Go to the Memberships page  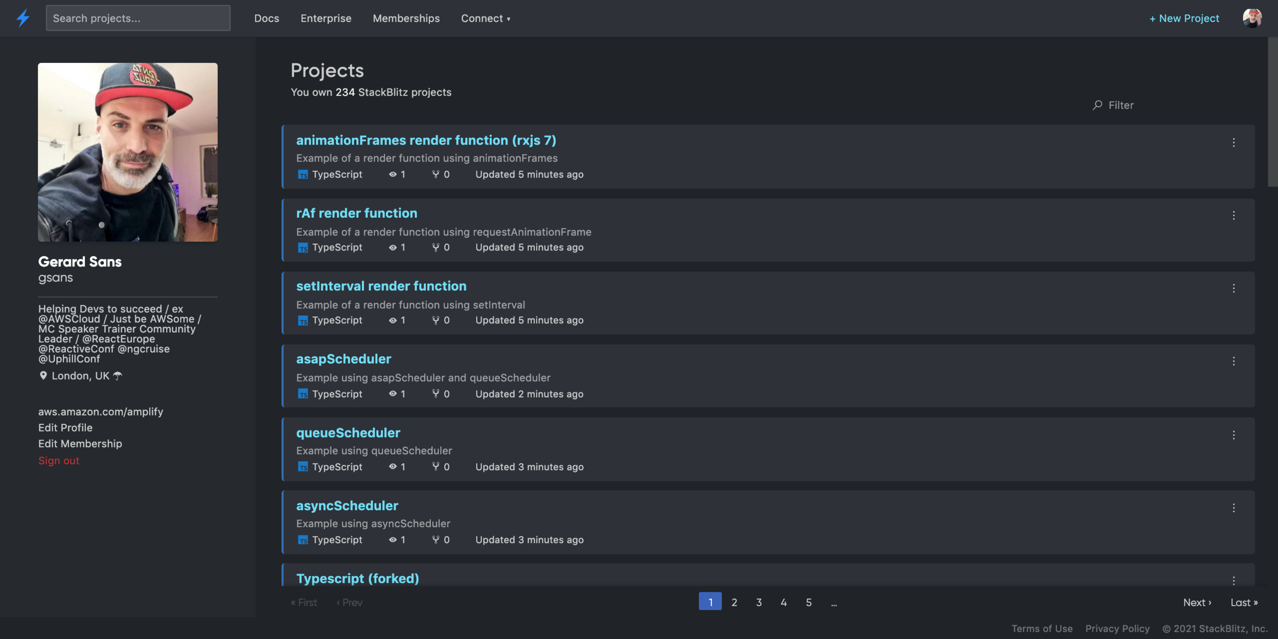406,18
